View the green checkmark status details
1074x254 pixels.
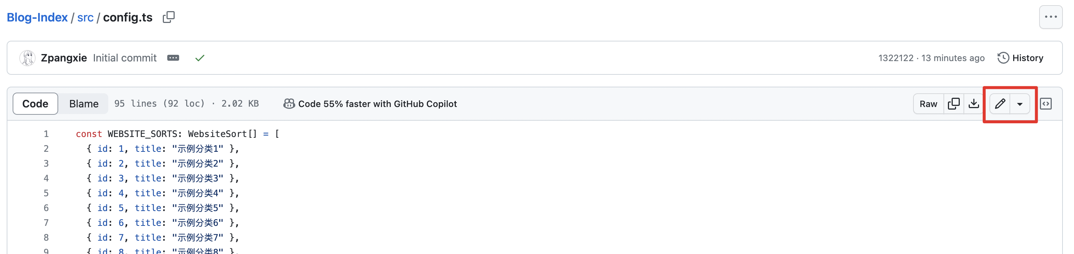click(200, 58)
